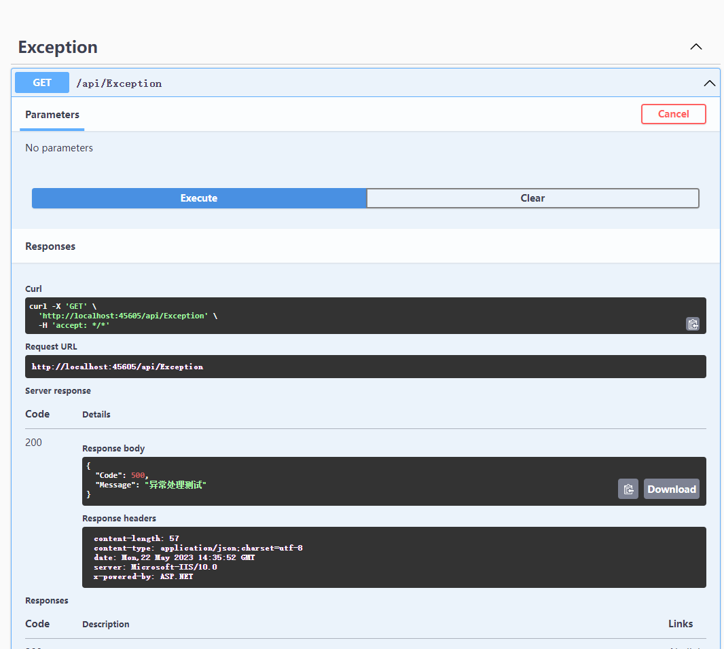Click the server: Microsoft-IIS/10.0 line
This screenshot has width=724, height=649.
pos(155,567)
